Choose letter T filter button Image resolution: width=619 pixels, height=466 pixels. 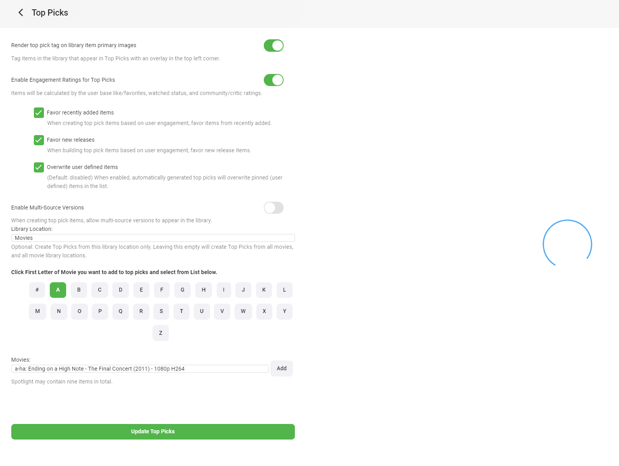pyautogui.click(x=181, y=311)
